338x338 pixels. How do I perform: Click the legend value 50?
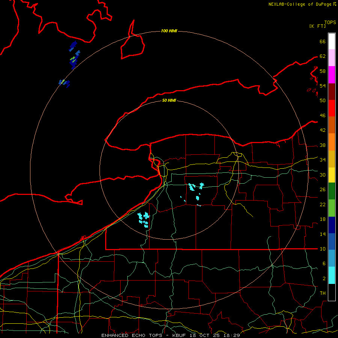[x=323, y=101]
